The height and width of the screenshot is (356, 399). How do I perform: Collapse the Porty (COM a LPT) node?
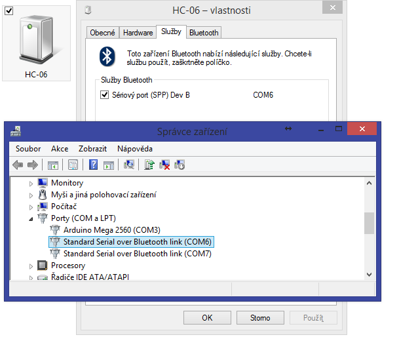click(x=31, y=219)
